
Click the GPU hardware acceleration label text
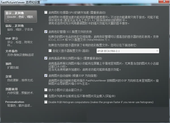77,12
